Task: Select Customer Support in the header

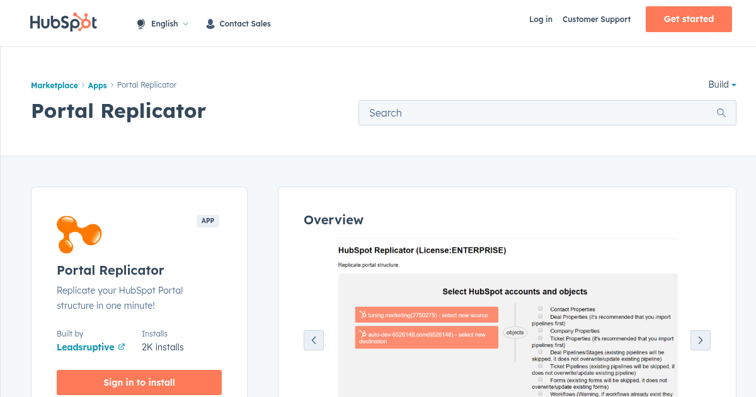Action: click(596, 20)
